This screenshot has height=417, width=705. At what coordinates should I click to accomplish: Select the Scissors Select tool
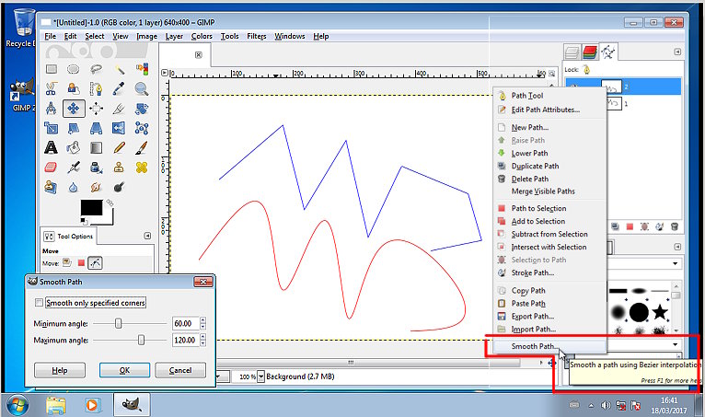coord(52,88)
